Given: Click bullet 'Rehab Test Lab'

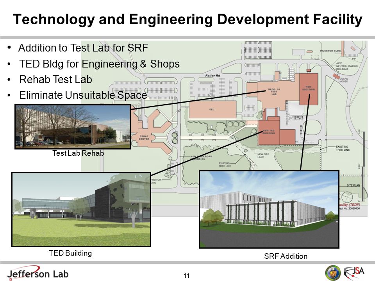Looking at the screenshot, I should click(x=55, y=80).
